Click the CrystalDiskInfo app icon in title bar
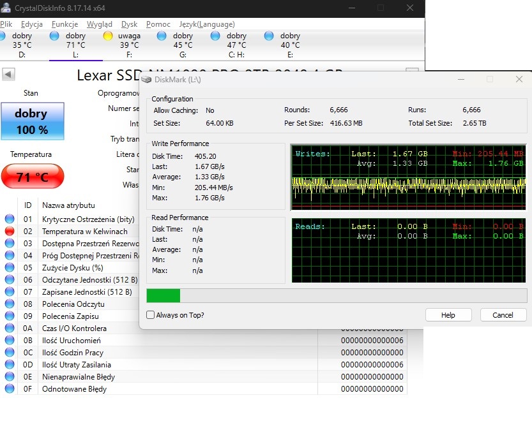Viewport: 532px width, 428px height. (5, 8)
